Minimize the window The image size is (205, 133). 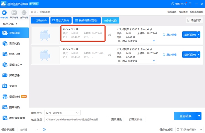[197, 4]
